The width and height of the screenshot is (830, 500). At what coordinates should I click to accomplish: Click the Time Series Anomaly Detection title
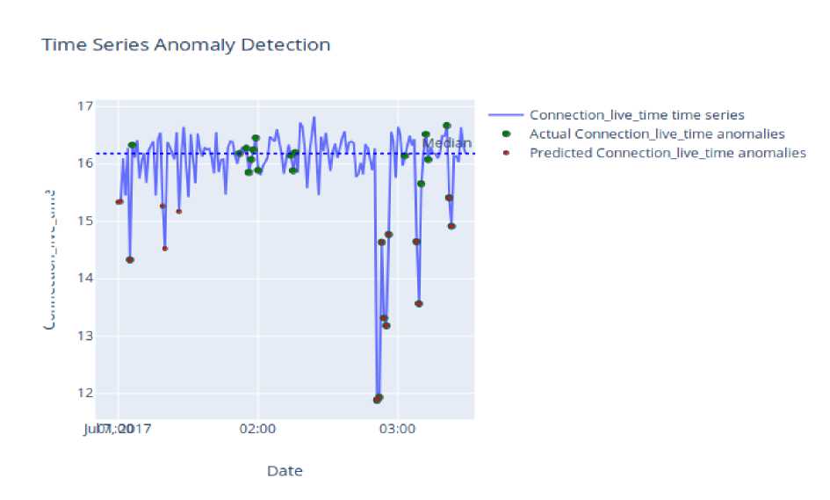[x=186, y=45]
